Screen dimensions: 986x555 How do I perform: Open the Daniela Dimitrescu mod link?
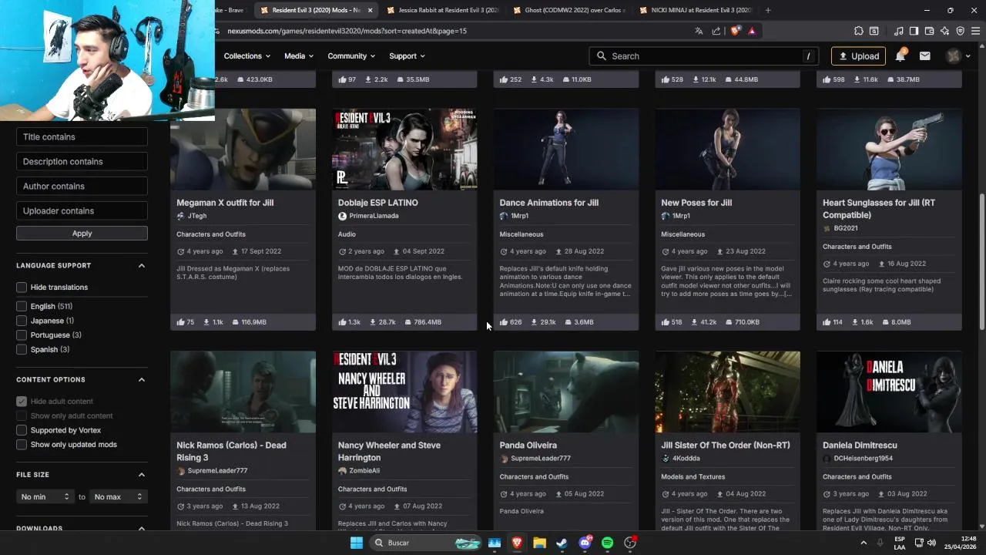tap(860, 445)
